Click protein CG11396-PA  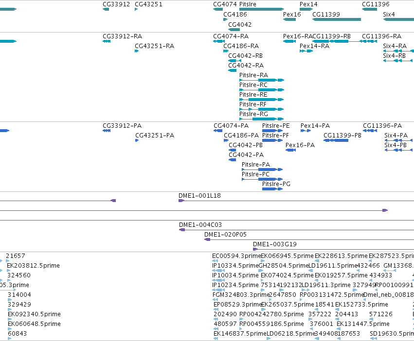pos(370,131)
